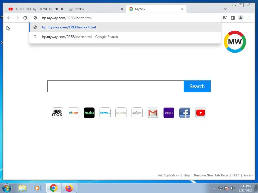Open the media control icon in toolbar

pos(224,18)
